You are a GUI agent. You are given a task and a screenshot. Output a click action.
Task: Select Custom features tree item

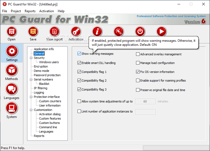pos(50,118)
